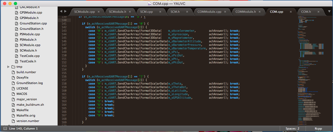Click the file icon beside major_version
This screenshot has width=333, height=132.
pos(13,99)
